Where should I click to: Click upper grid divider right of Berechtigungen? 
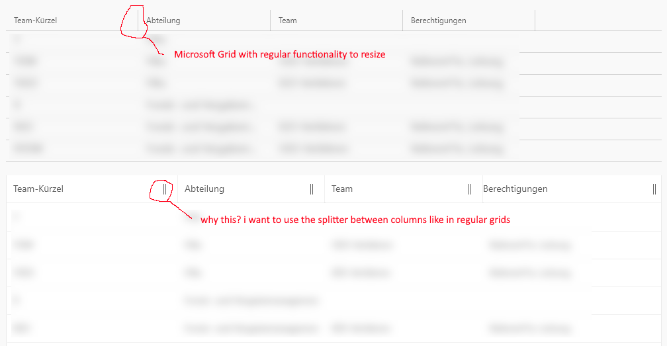point(535,21)
